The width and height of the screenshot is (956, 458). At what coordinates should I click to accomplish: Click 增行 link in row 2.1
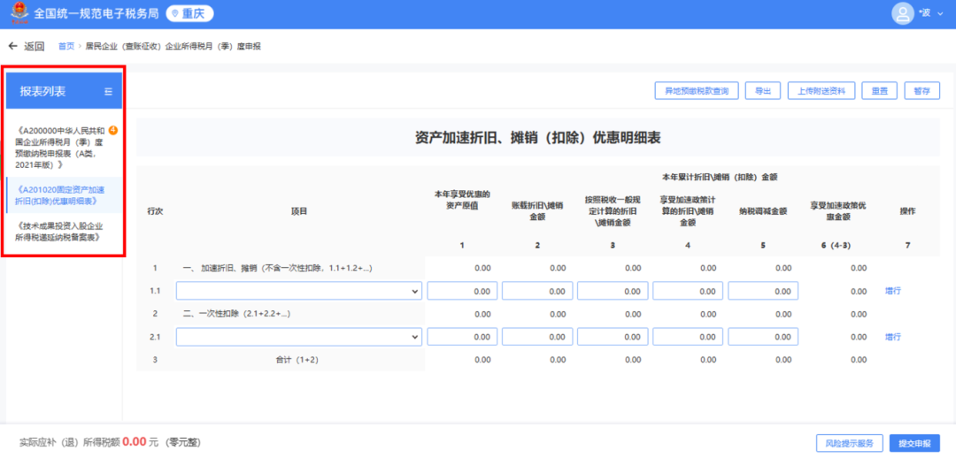(892, 337)
